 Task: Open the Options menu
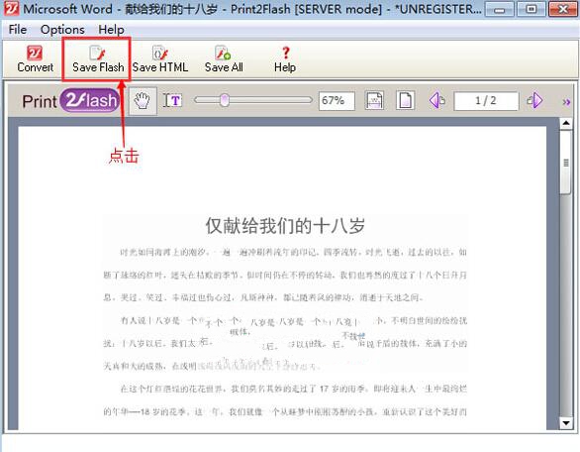point(62,30)
